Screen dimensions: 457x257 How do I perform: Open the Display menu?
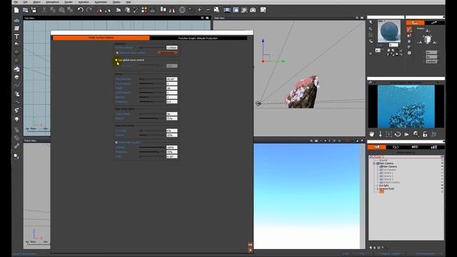116,2
